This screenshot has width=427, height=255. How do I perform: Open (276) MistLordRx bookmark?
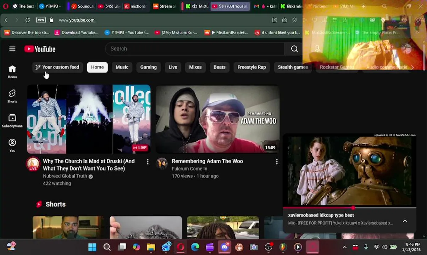176,33
